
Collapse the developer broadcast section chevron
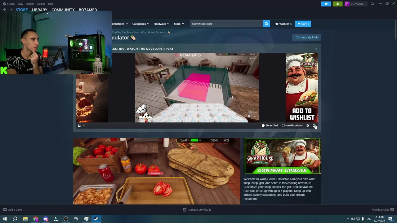pyautogui.click(x=316, y=49)
